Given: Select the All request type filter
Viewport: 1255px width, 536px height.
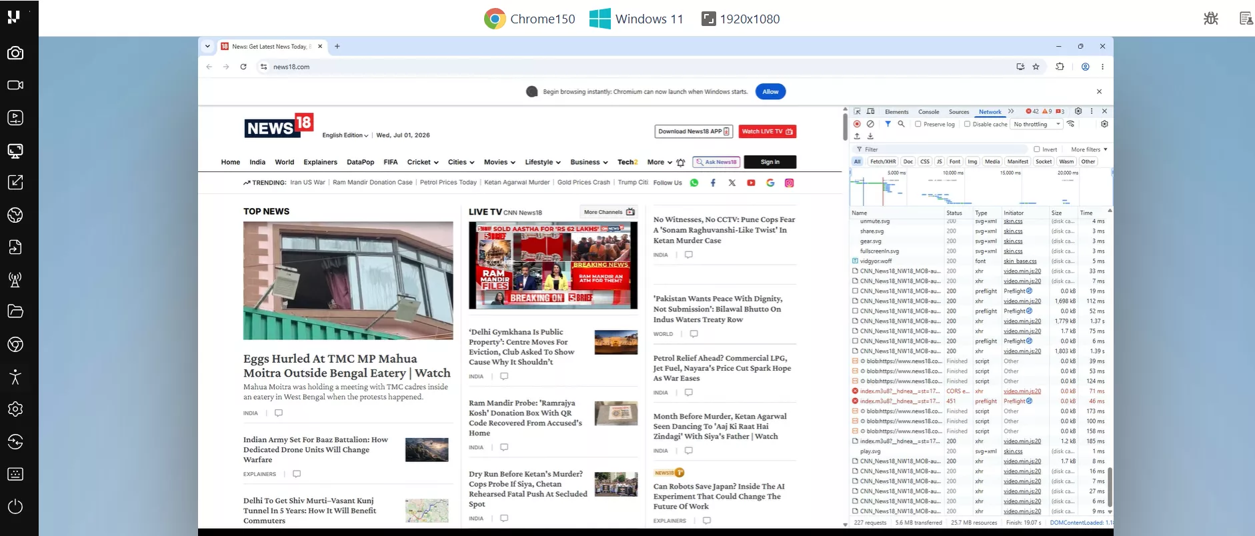Looking at the screenshot, I should click(858, 161).
